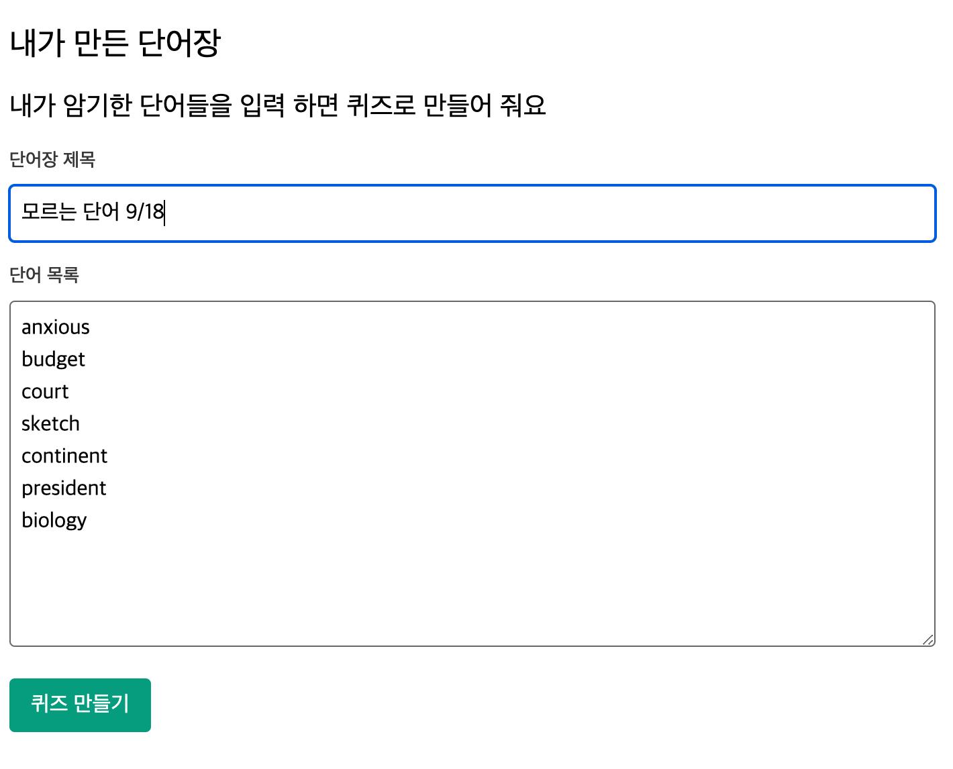953x769 pixels.
Task: Click the textarea resize handle at its corner
Action: 928,639
